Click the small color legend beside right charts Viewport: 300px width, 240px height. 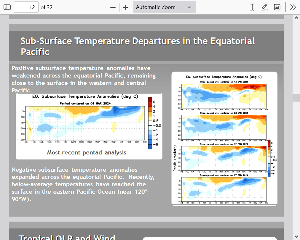tap(269, 158)
